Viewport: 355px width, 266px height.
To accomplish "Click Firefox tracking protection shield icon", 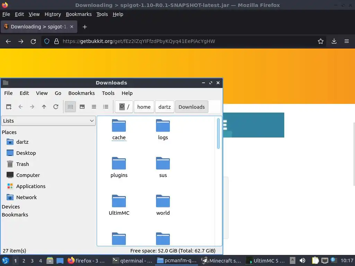I will [x=47, y=42].
